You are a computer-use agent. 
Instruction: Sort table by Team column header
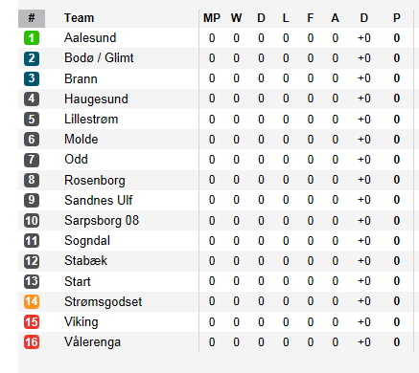click(79, 18)
